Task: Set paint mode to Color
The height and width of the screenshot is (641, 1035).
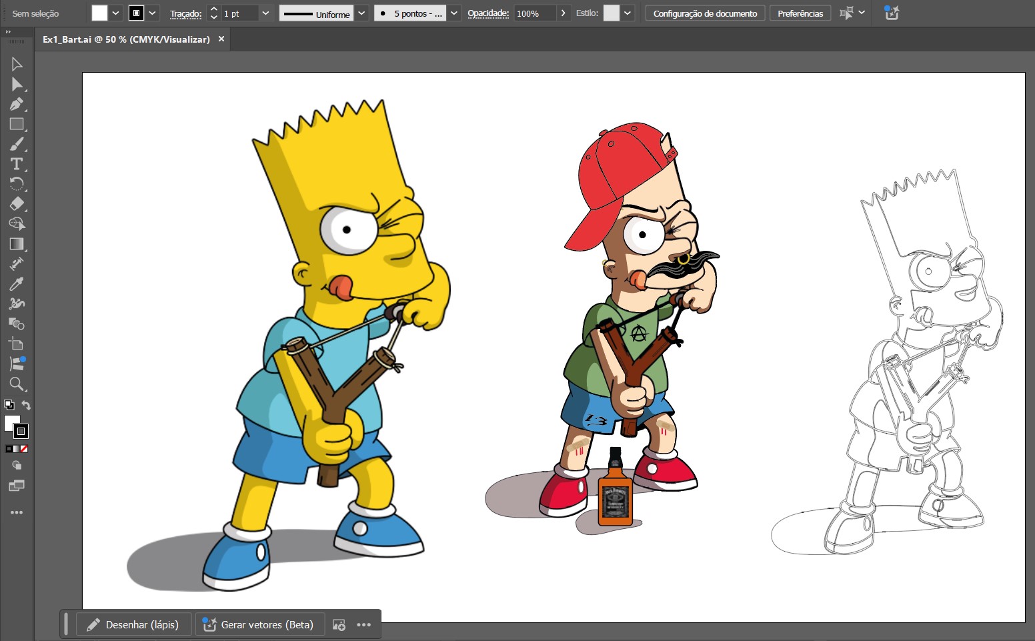Action: click(x=9, y=449)
